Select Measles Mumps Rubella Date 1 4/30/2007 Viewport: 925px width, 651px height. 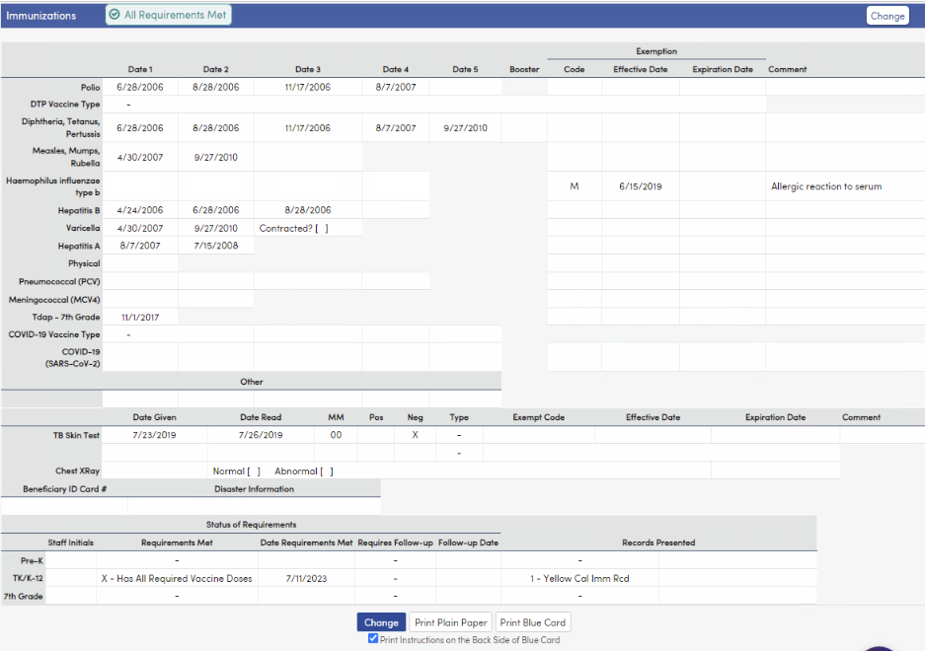[140, 158]
